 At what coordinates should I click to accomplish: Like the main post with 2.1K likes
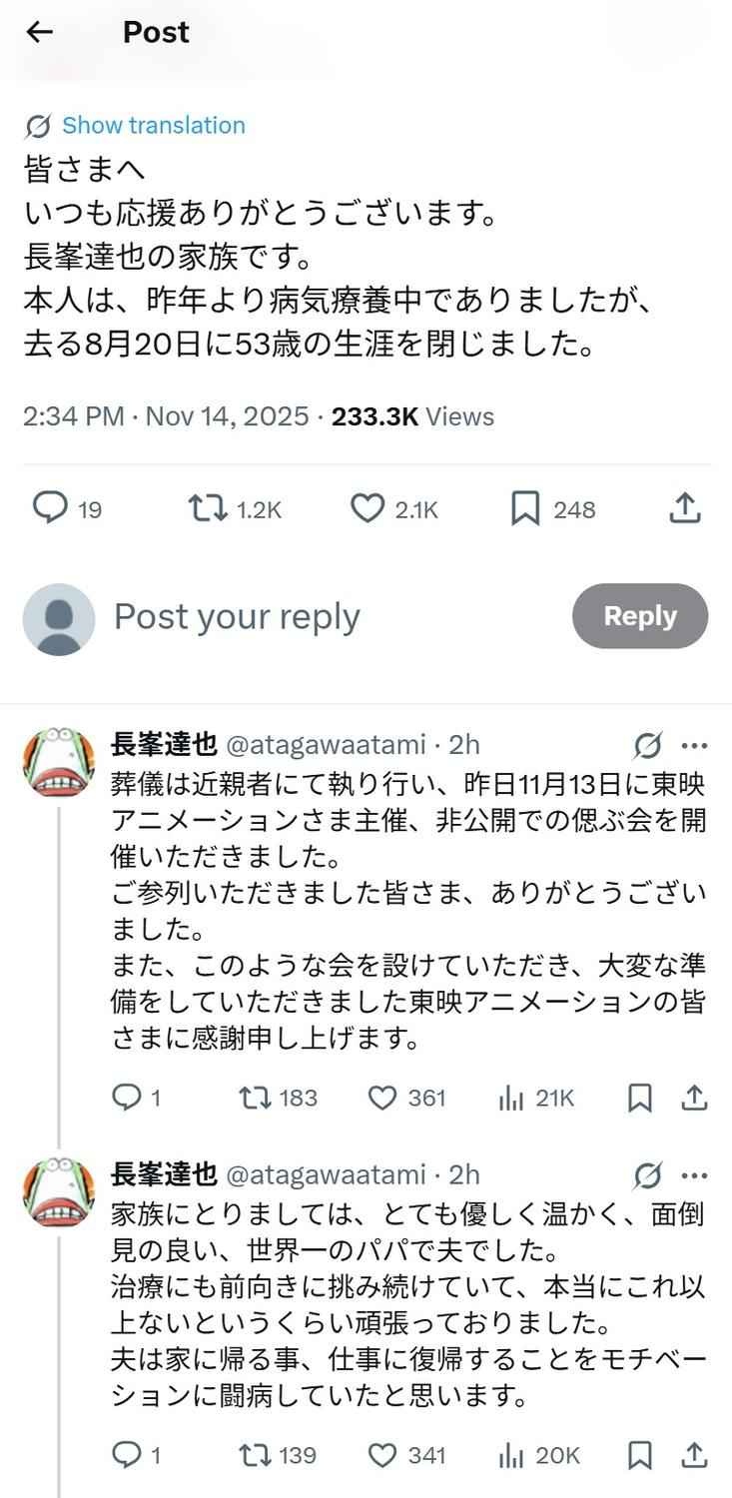tap(367, 509)
